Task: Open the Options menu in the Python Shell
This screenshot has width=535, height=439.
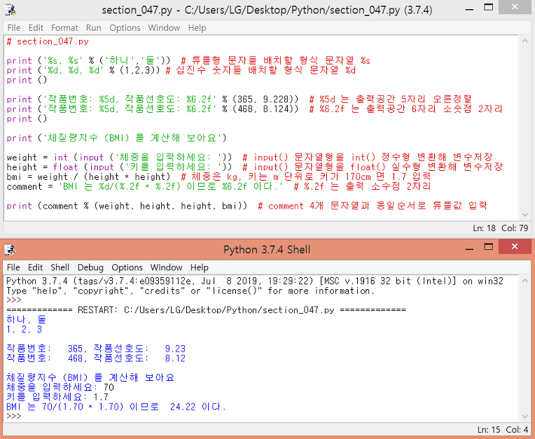Action: point(127,267)
